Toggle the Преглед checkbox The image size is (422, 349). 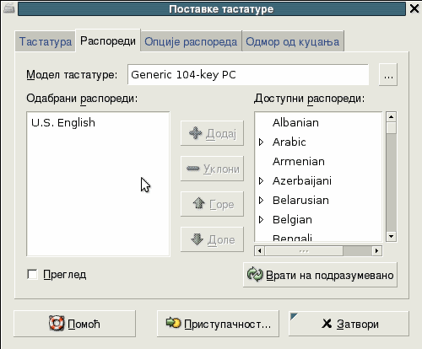[32, 275]
